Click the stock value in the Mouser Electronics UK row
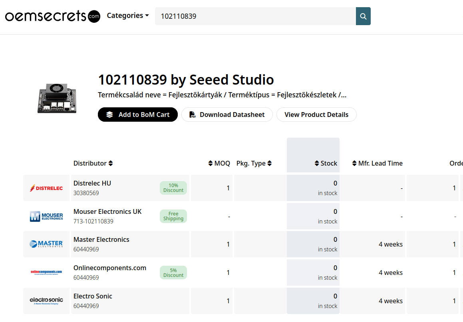 click(x=335, y=211)
